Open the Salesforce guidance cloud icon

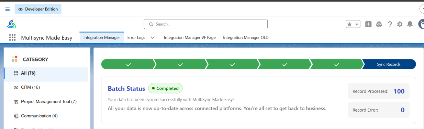[x=379, y=24]
